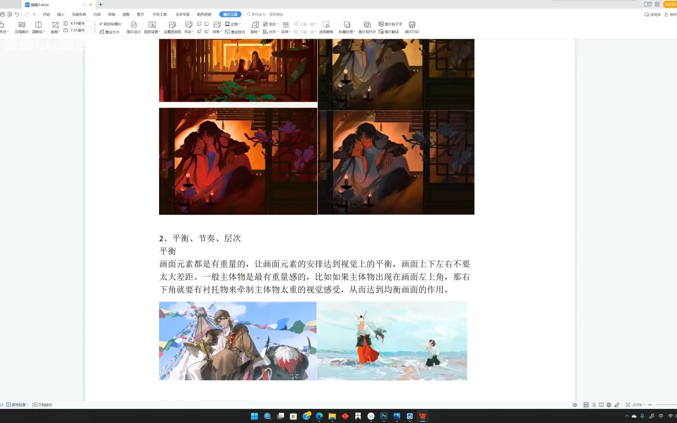Click the zoom out minus button
Image resolution: width=677 pixels, height=423 pixels.
650,405
